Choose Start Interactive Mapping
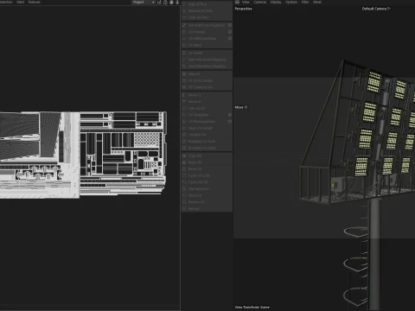The width and height of the screenshot is (415, 311). 207,60
